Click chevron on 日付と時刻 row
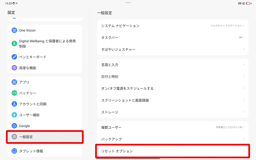 (x=244, y=76)
